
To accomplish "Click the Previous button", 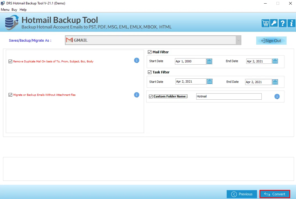I will pos(242,194).
